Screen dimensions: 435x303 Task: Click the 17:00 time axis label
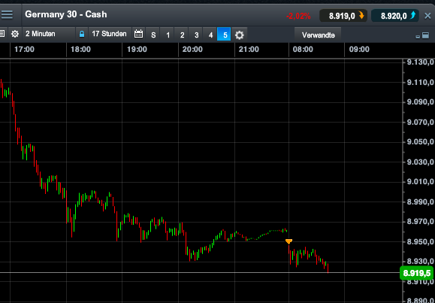[x=24, y=50]
